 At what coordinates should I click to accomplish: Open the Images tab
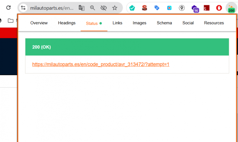click(139, 23)
